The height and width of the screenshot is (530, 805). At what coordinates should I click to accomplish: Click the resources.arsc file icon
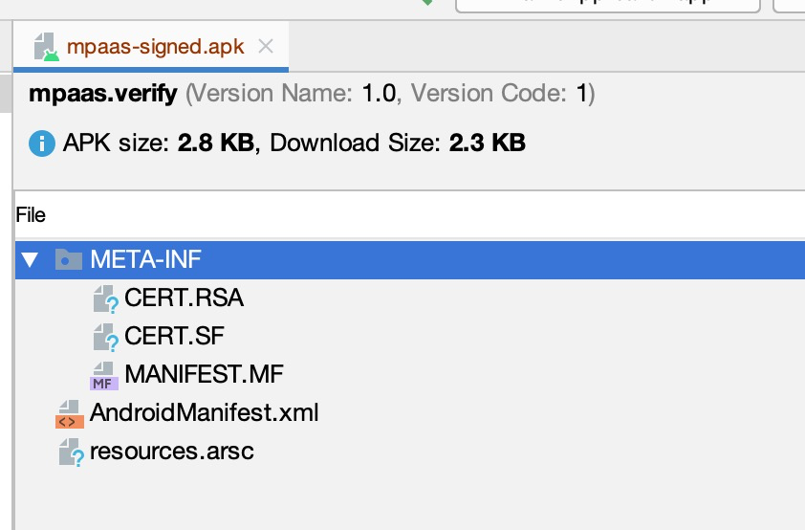coord(72,453)
